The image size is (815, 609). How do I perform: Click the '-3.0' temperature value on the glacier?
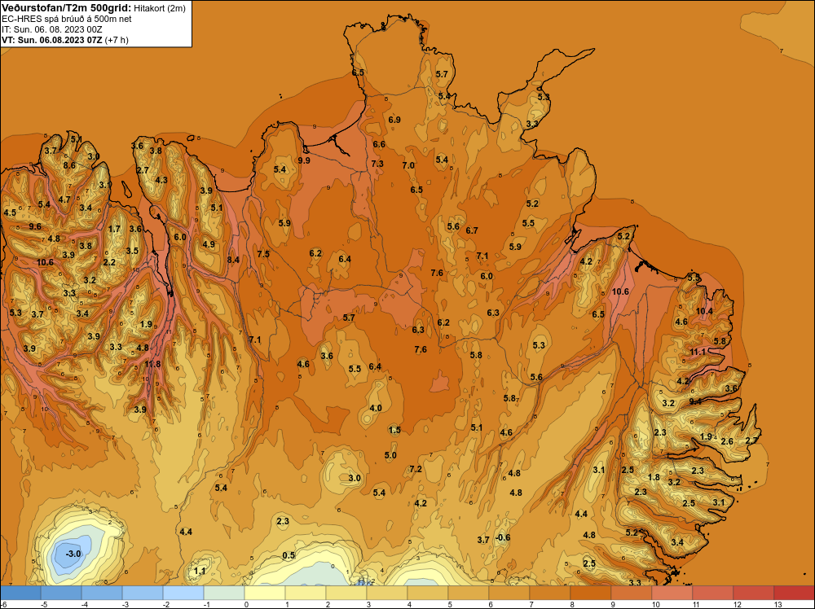pyautogui.click(x=73, y=554)
